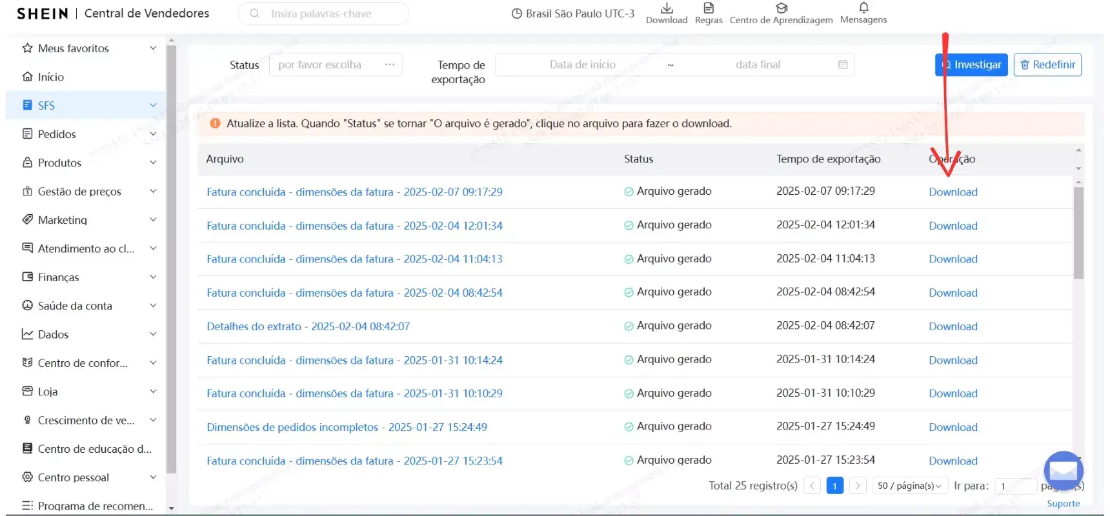This screenshot has width=1110, height=516.
Task: Click the Investigar button
Action: point(971,64)
